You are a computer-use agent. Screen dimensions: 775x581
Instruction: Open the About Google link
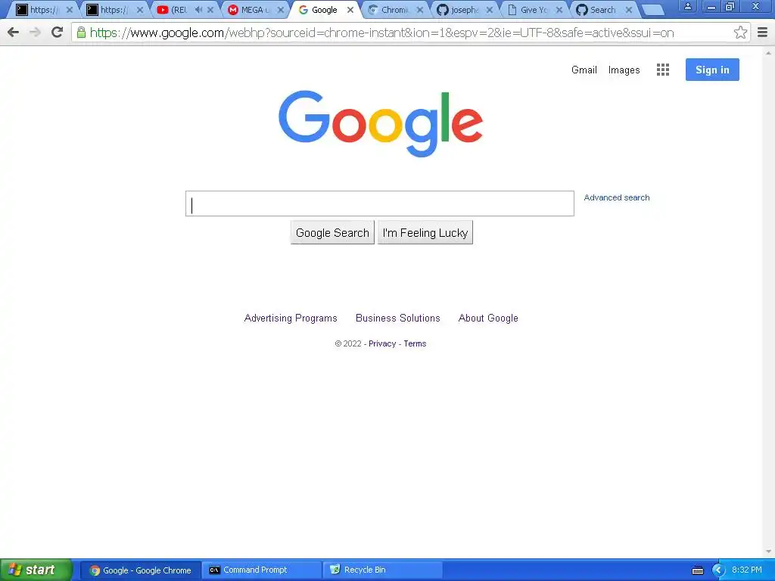click(488, 318)
